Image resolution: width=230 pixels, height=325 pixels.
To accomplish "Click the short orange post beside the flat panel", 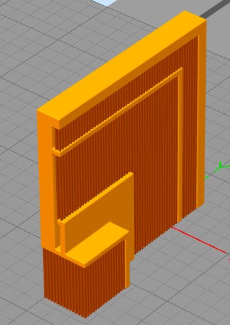I will pyautogui.click(x=62, y=237).
